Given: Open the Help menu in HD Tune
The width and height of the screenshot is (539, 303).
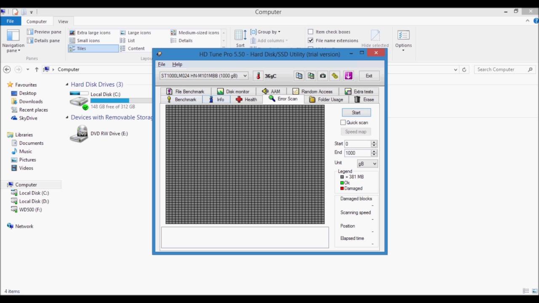Looking at the screenshot, I should pyautogui.click(x=177, y=64).
